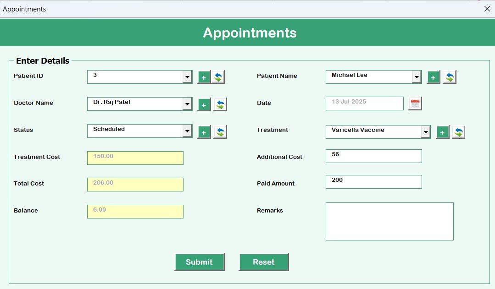495x289 pixels.
Task: Click the Varicella Vaccine combo text
Action: pos(358,130)
